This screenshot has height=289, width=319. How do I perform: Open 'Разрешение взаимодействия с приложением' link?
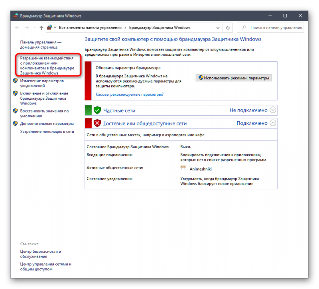(x=47, y=65)
